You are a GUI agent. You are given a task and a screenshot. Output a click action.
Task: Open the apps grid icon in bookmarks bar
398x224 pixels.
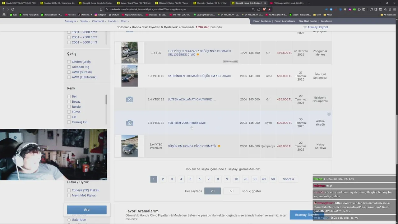click(x=4, y=15)
